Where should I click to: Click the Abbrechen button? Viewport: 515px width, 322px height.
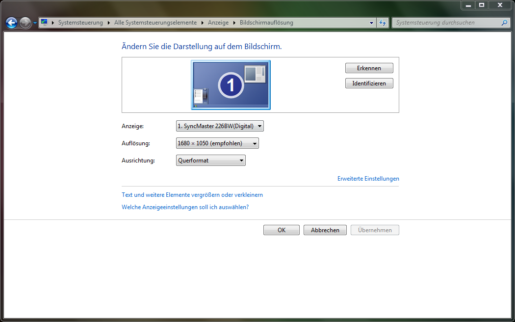click(x=325, y=230)
